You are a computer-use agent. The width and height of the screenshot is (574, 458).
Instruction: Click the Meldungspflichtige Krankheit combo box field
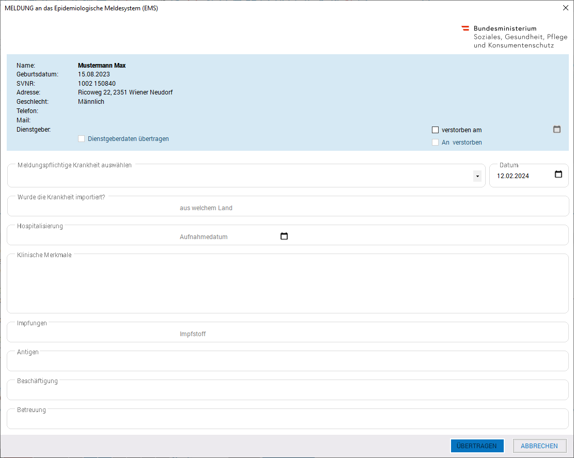point(246,176)
